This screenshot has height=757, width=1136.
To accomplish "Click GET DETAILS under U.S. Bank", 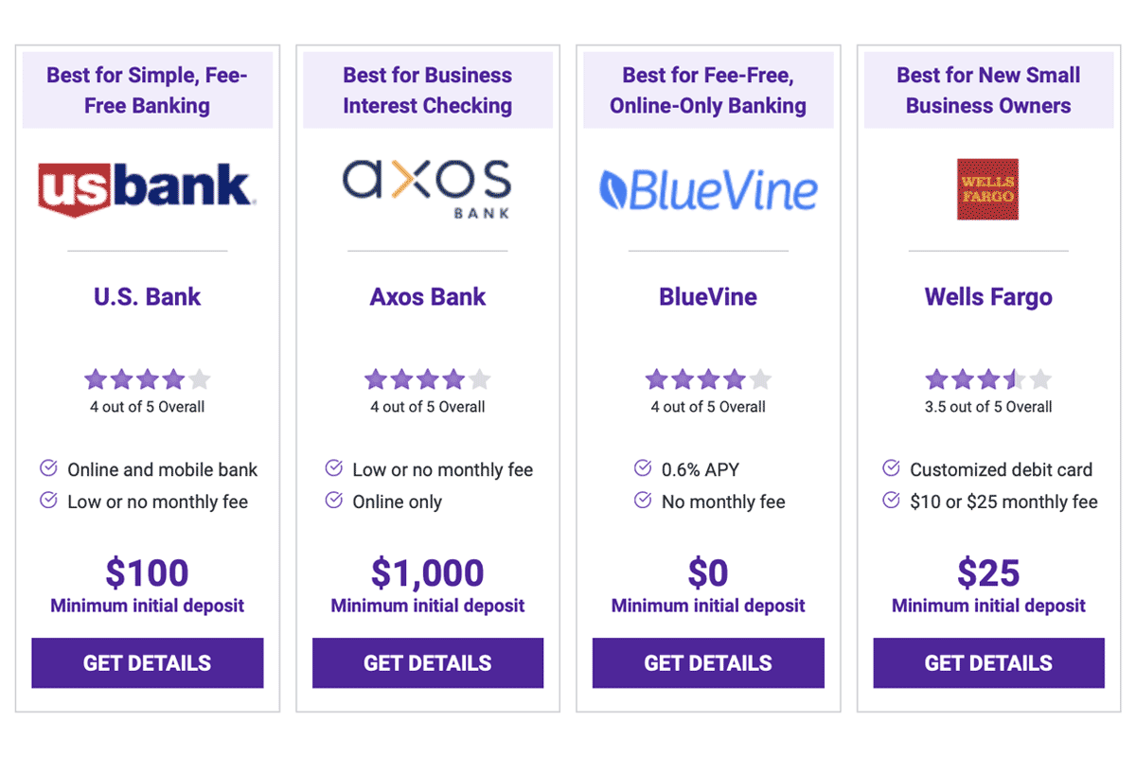I will 148,662.
